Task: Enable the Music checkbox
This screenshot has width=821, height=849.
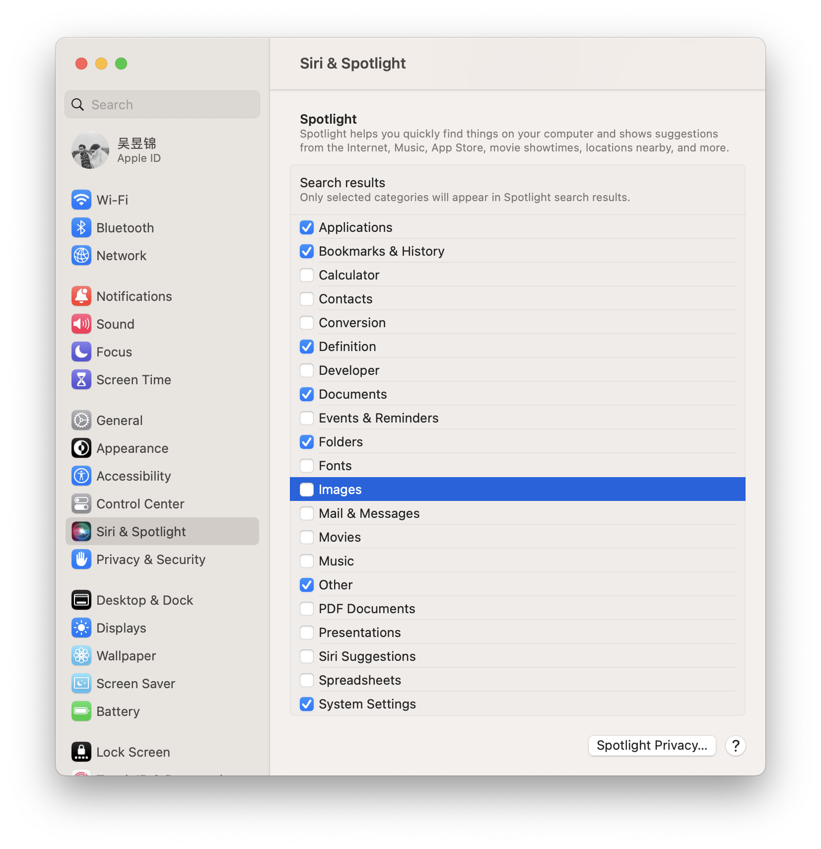Action: [307, 561]
